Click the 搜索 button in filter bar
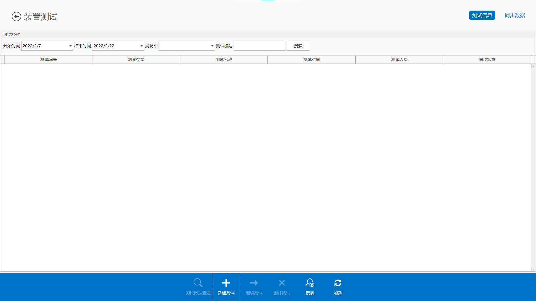Screen dimensions: 536x301 coord(298,46)
